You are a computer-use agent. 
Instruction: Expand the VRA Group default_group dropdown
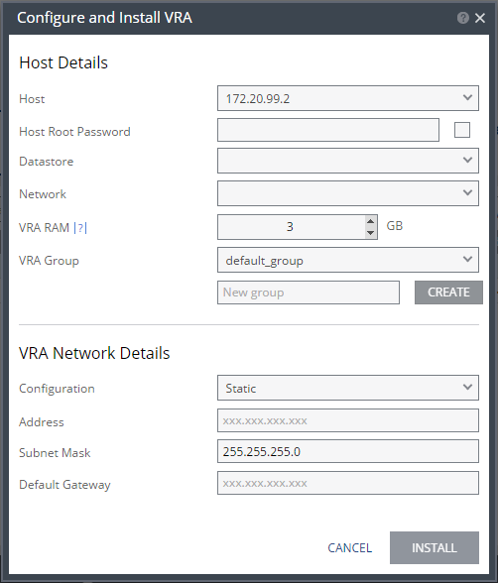point(348,260)
